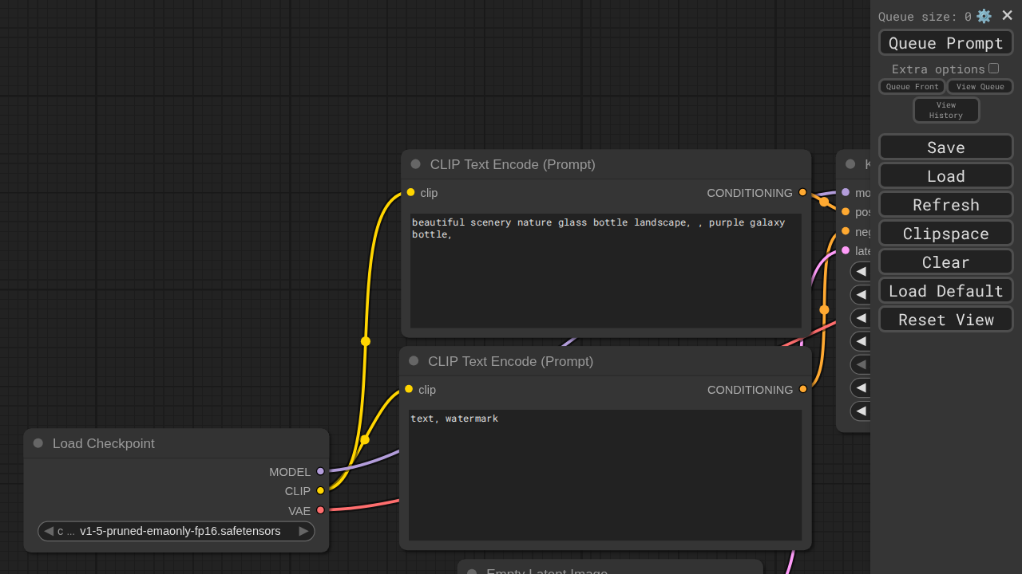Click the MODEL output socket
The image size is (1022, 574).
click(320, 471)
